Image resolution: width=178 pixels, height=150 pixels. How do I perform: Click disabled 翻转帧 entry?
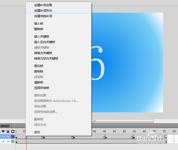click(x=59, y=119)
